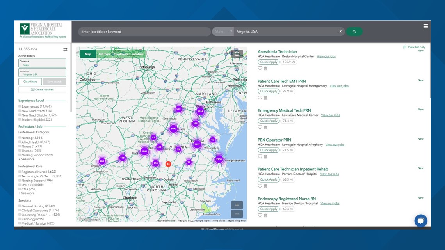The width and height of the screenshot is (445, 250).
Task: Zoom in on the map
Action: (237, 205)
